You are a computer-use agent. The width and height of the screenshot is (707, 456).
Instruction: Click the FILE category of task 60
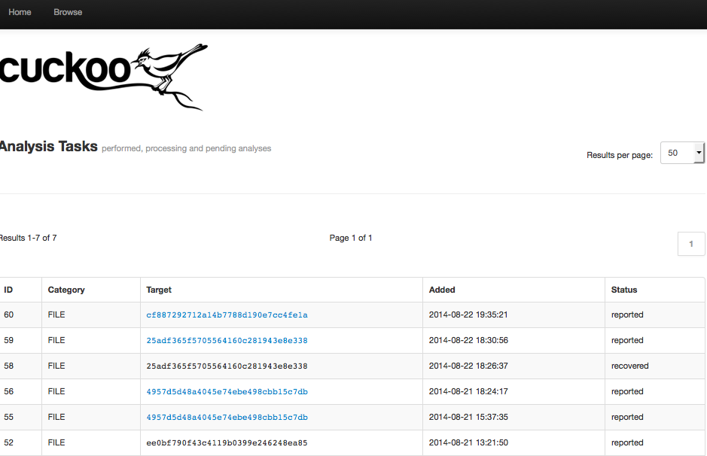tap(56, 315)
